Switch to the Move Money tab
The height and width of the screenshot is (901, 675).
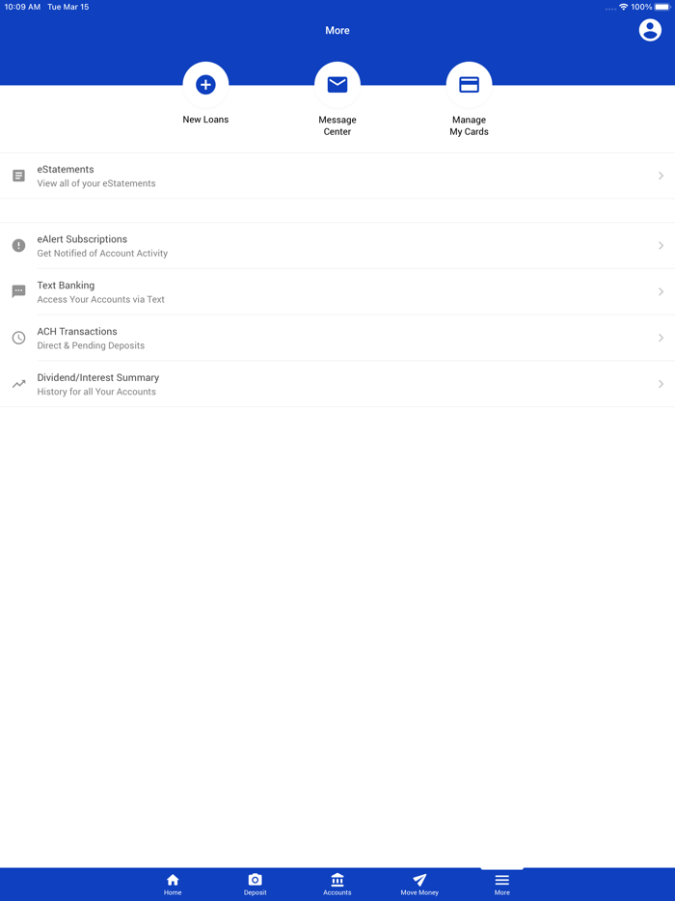coord(419,885)
